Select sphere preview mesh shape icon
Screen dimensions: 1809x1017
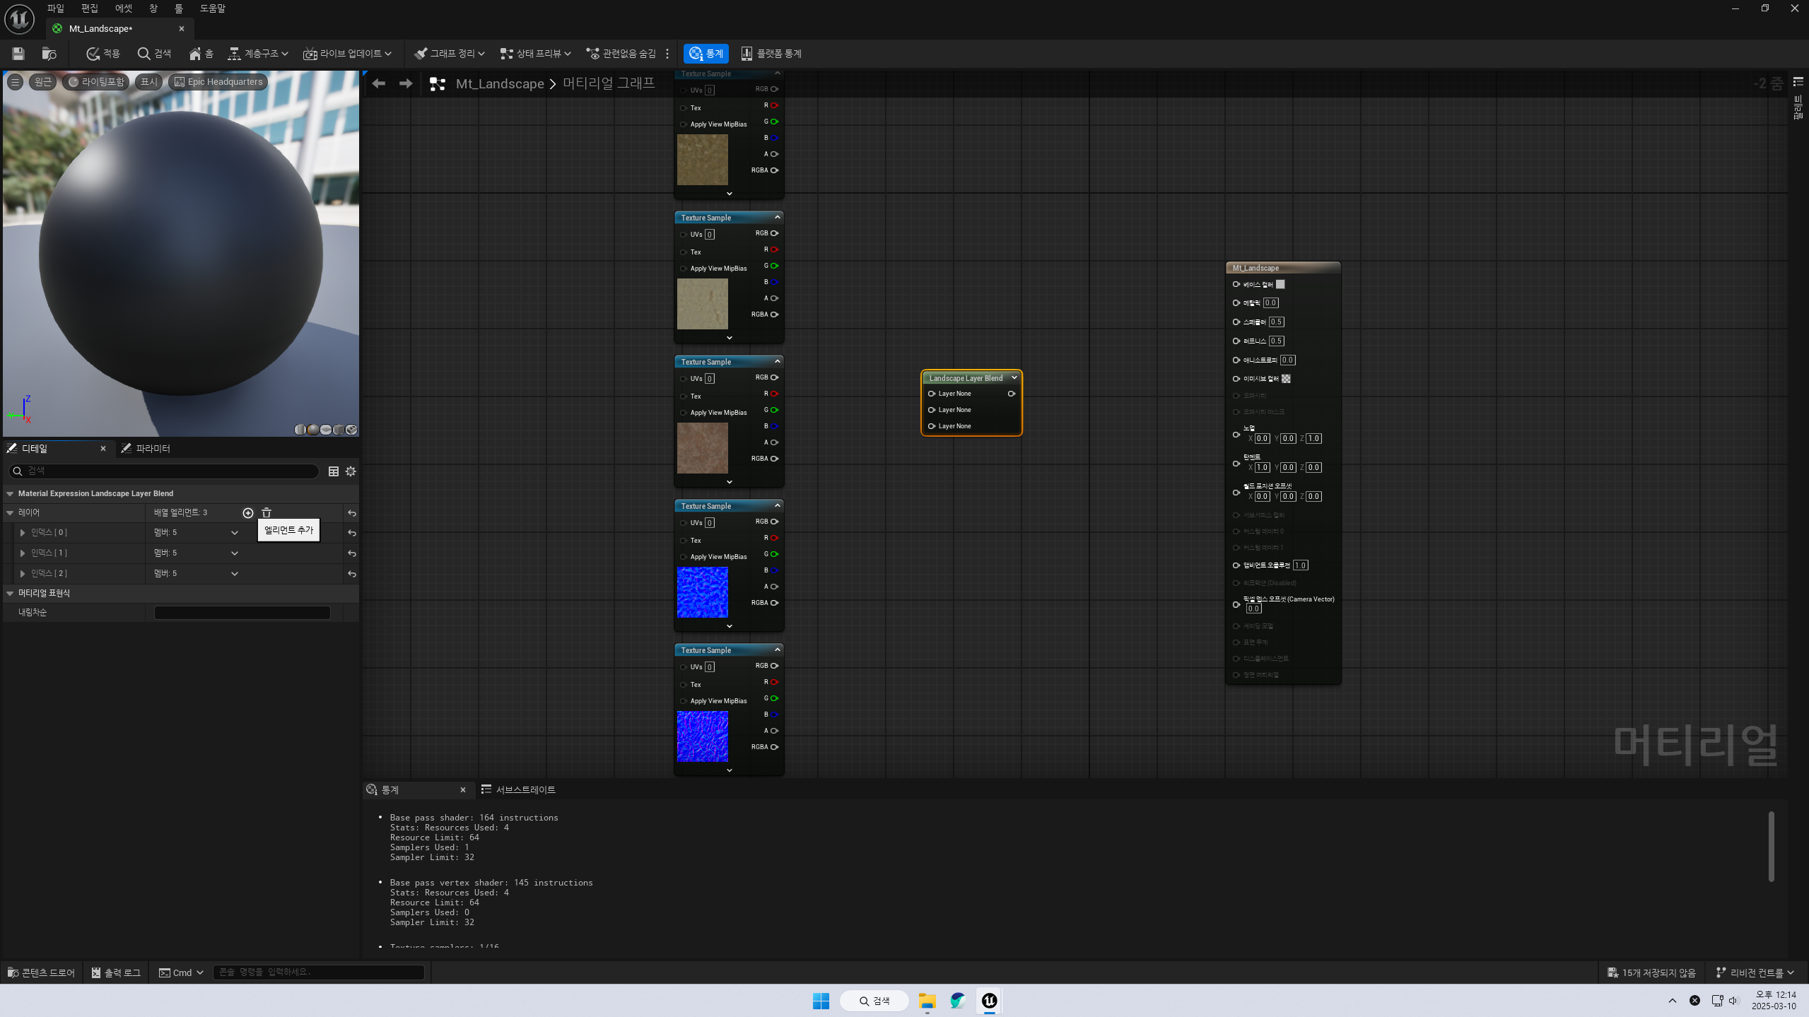[x=313, y=430]
